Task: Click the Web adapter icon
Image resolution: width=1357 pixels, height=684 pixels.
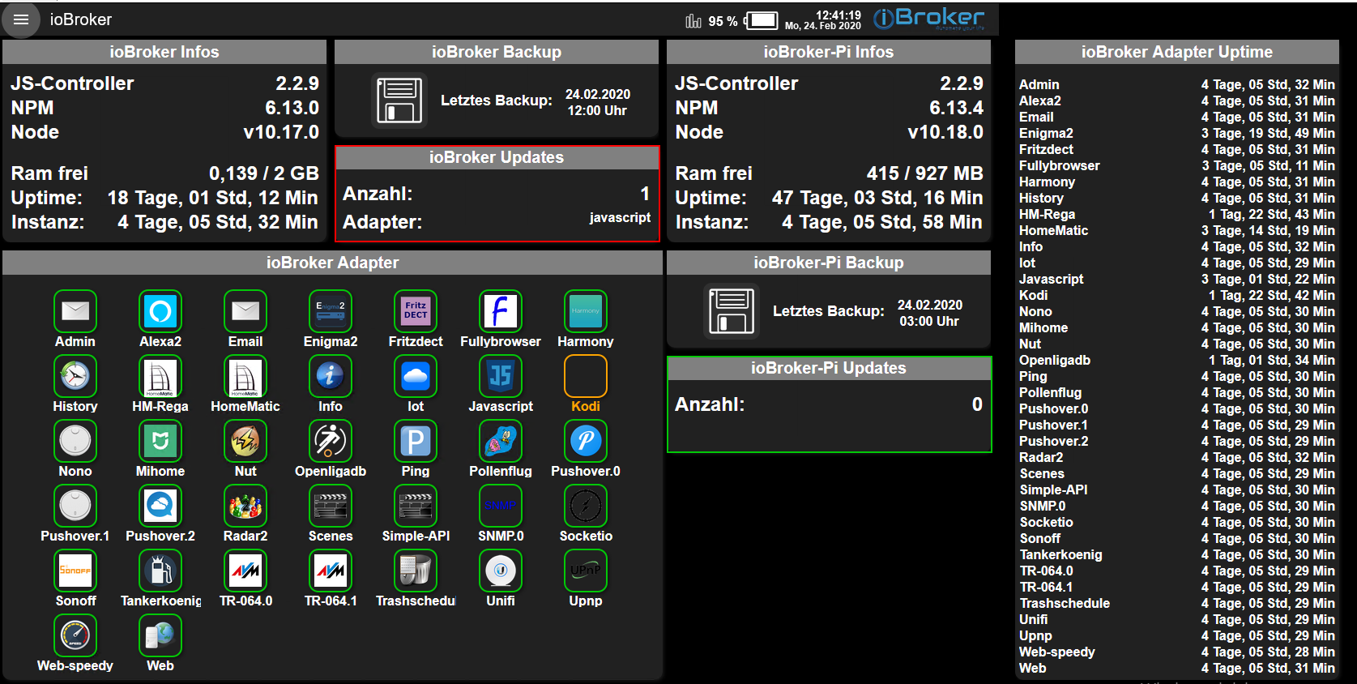Action: point(160,635)
